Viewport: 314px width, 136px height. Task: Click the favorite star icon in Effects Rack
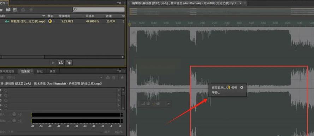point(122,78)
